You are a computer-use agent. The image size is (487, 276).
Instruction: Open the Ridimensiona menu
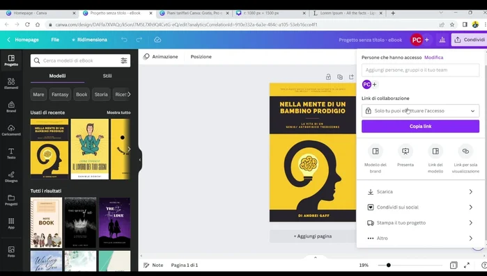tap(89, 40)
